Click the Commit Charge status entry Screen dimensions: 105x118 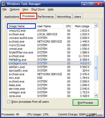77,114
